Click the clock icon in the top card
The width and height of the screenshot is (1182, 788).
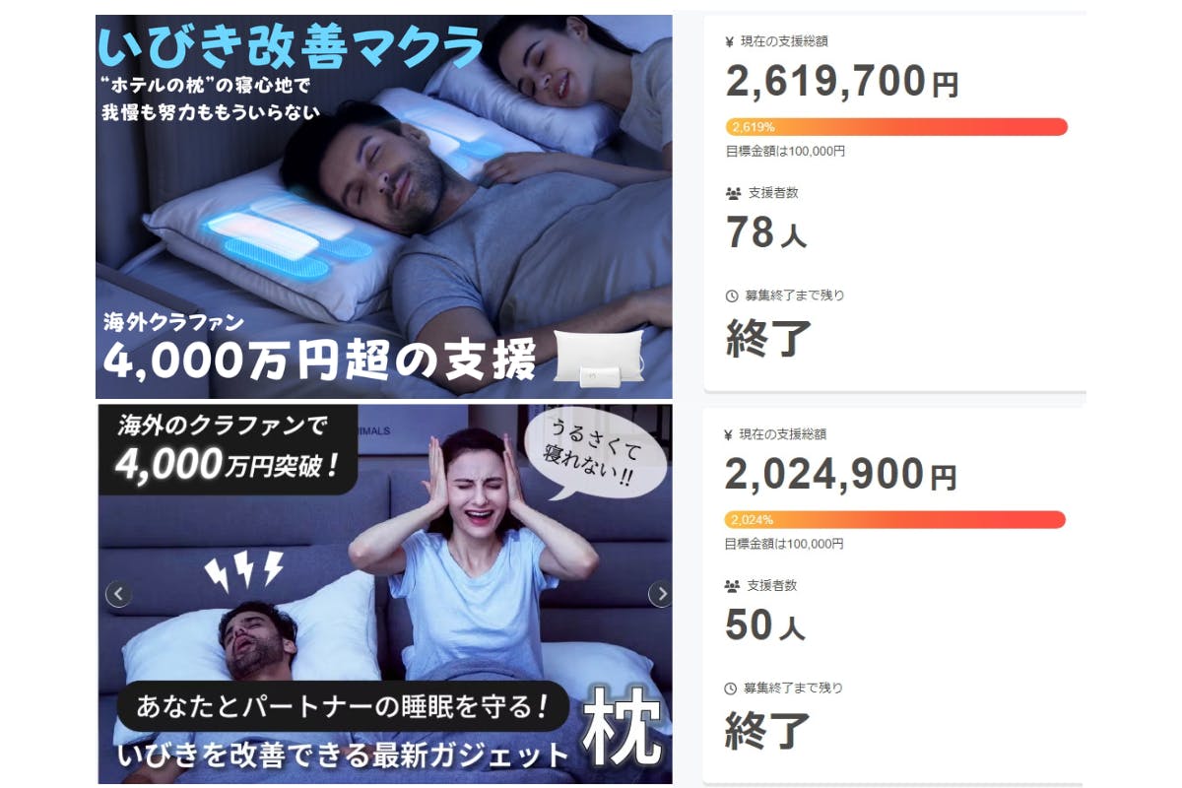[731, 295]
